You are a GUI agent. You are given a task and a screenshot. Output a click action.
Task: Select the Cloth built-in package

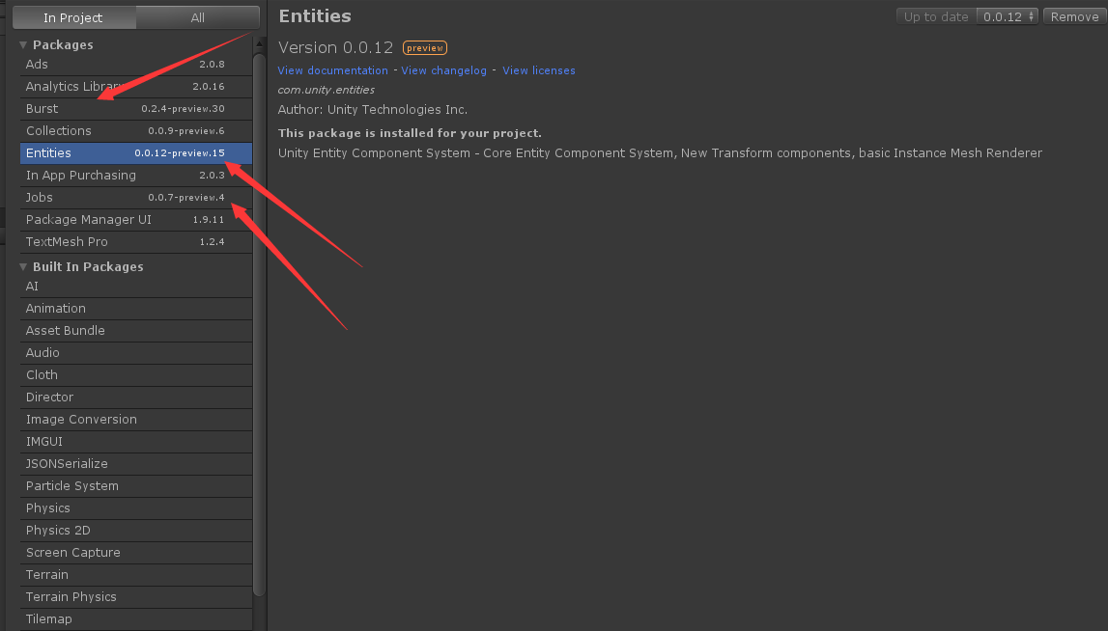(x=135, y=375)
